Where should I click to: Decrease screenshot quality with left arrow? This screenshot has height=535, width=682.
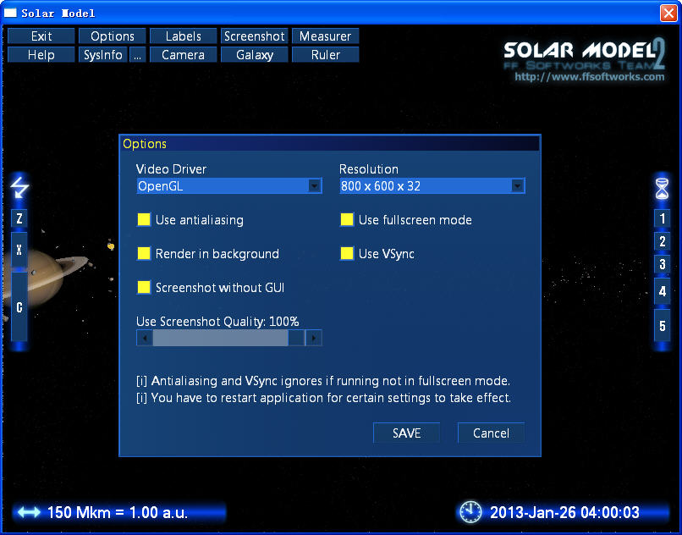145,338
